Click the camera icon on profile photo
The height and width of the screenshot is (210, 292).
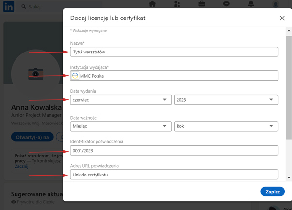(x=35, y=74)
